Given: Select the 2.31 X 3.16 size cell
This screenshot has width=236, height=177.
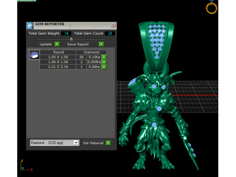Looking at the screenshot, I should pos(58,67).
